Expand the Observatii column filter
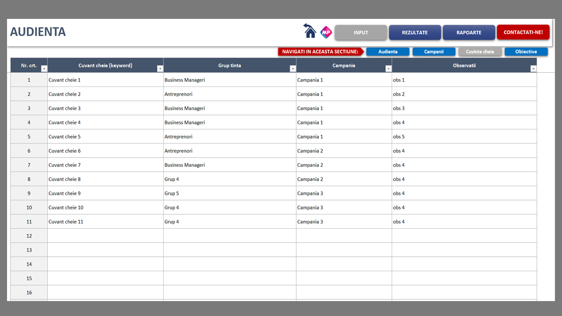This screenshot has height=316, width=562. point(533,69)
